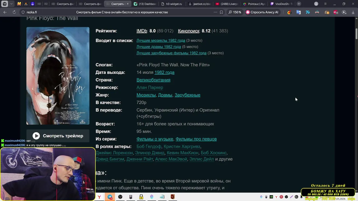Open Фильмы про певцов series link
Viewport: 358px width, 201px height.
click(196, 139)
